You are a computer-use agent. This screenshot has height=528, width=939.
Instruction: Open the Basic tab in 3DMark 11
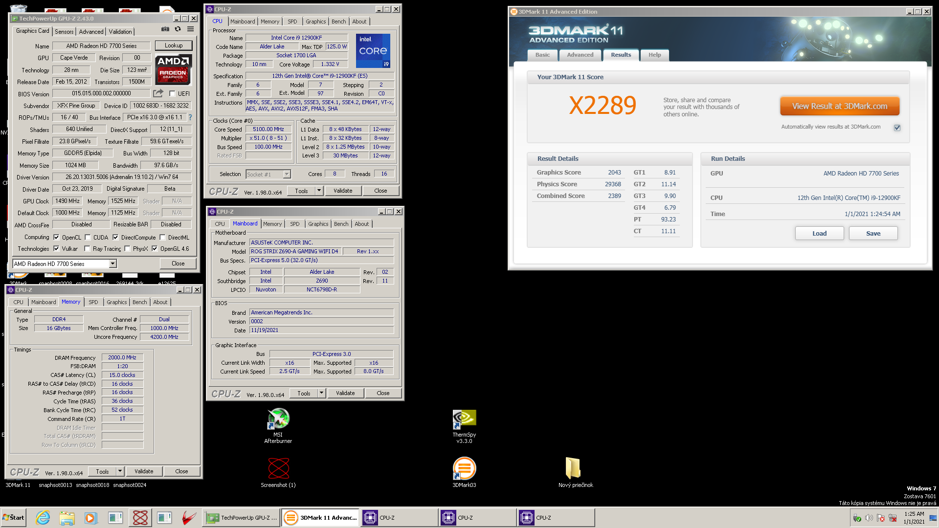(x=542, y=55)
